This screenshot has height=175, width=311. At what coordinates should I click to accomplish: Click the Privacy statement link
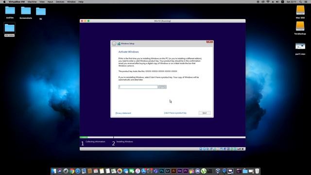(123, 113)
